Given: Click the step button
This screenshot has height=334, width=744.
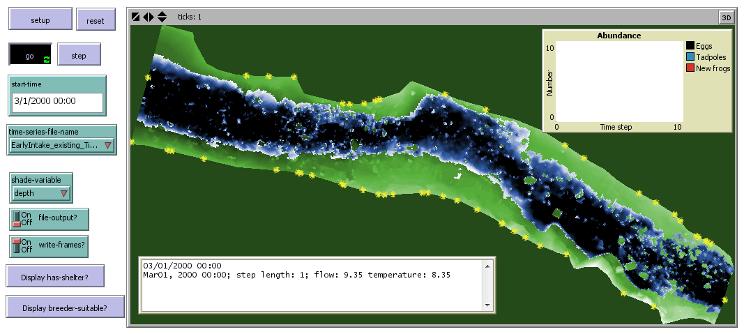Looking at the screenshot, I should point(79,54).
